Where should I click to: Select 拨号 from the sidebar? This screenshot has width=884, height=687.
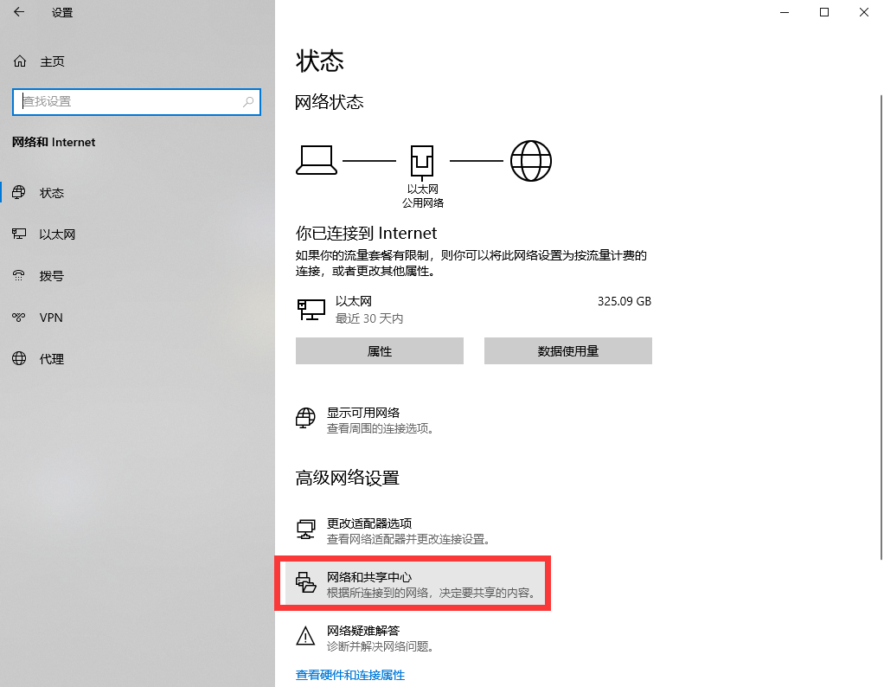[x=19, y=275]
